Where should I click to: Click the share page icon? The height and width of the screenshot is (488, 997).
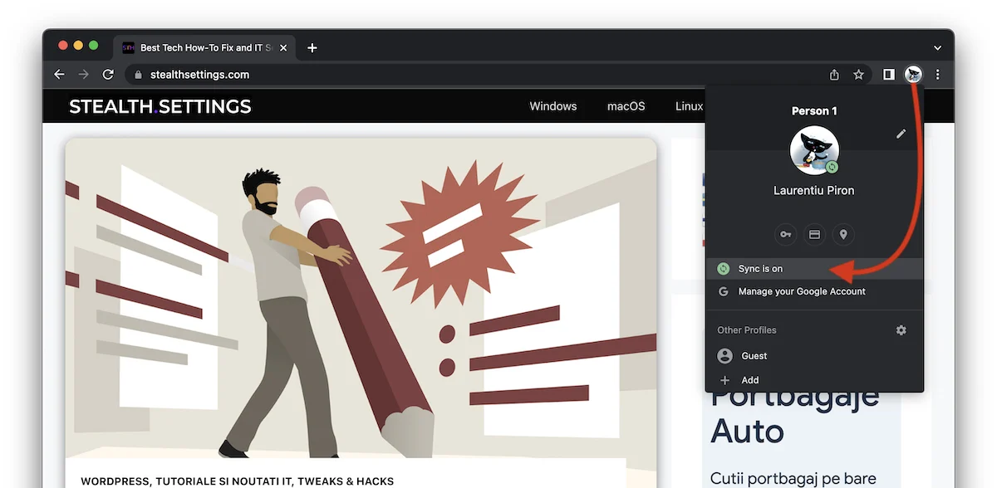pos(834,75)
